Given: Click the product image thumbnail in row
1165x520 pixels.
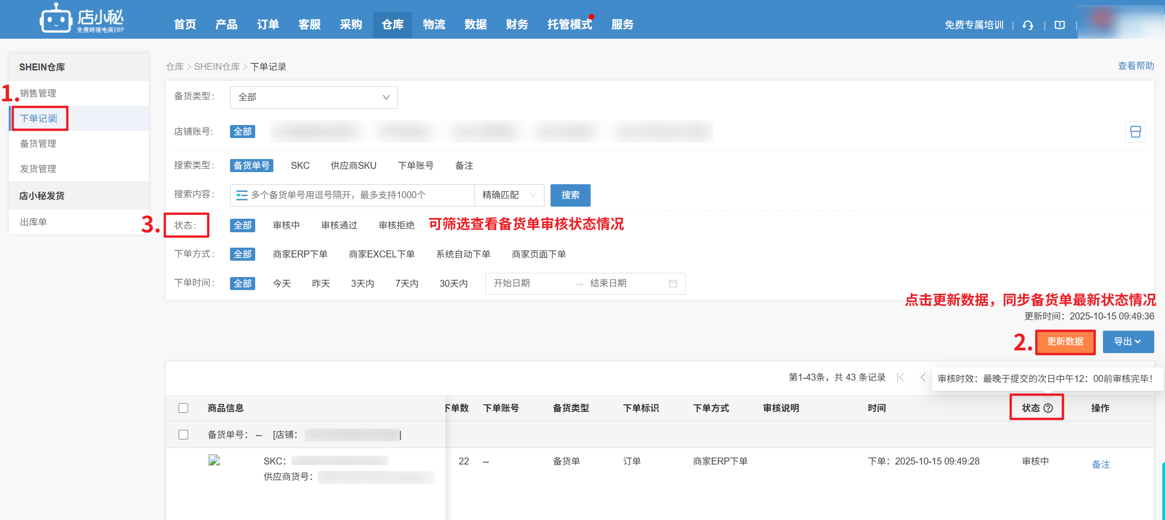Looking at the screenshot, I should pyautogui.click(x=214, y=461).
